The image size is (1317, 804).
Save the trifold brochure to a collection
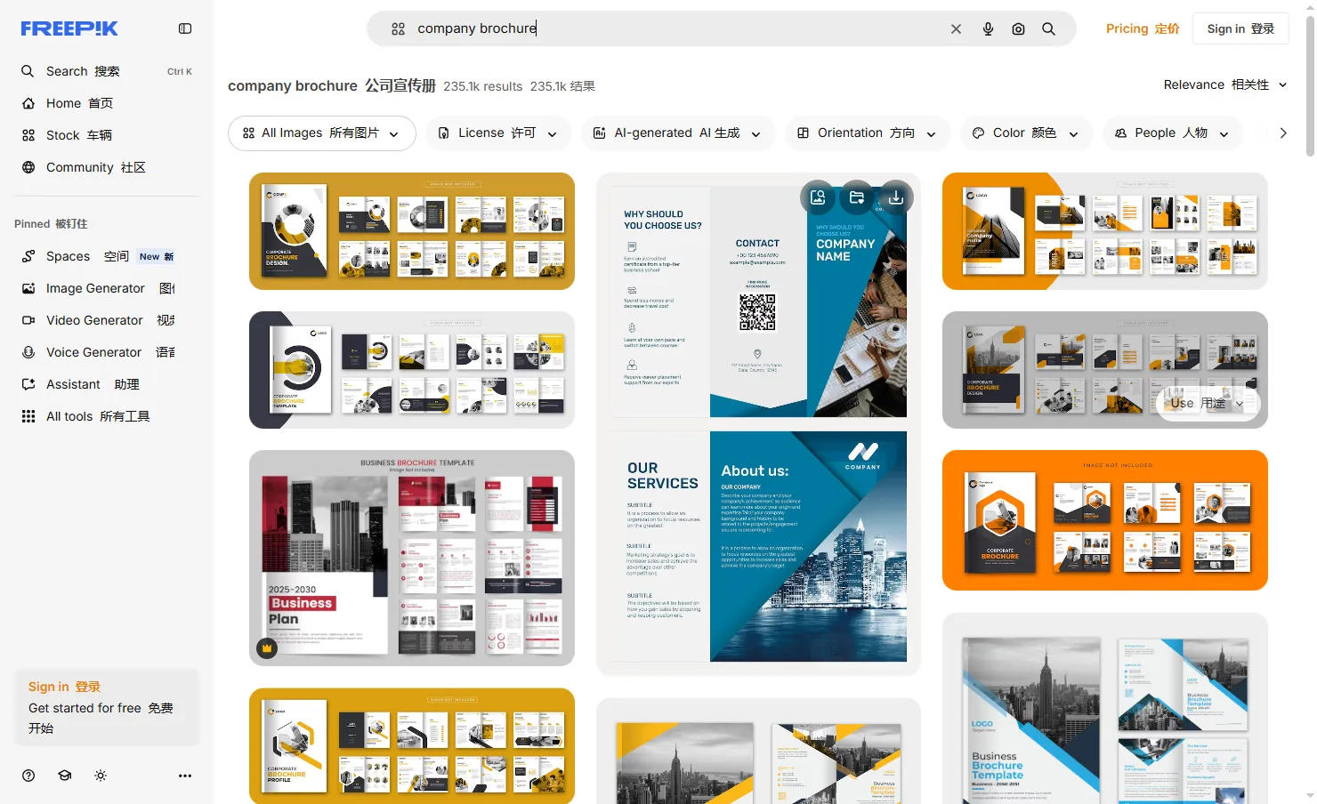857,197
